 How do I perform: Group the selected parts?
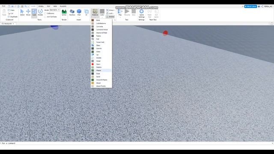click(110, 10)
